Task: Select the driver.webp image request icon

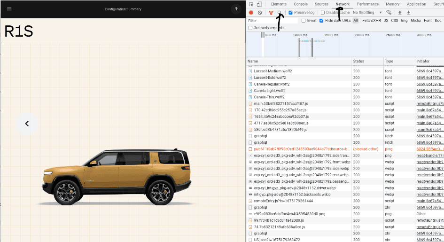Action: tap(250, 188)
